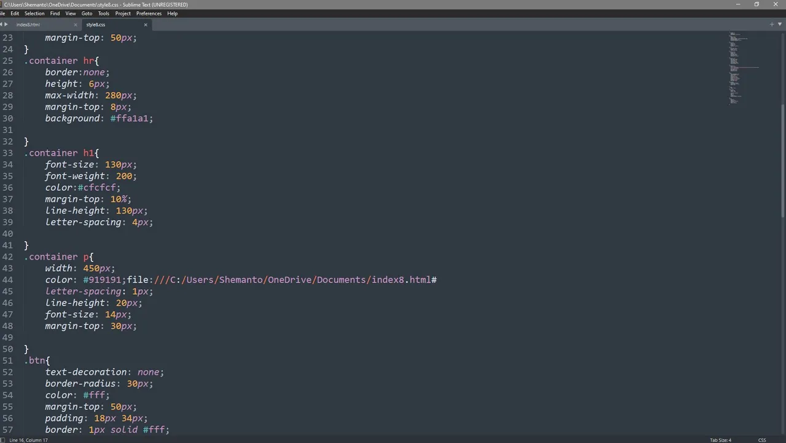786x443 pixels.
Task: Open the Find menu
Action: coord(55,13)
